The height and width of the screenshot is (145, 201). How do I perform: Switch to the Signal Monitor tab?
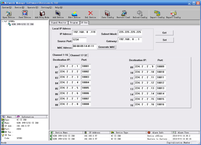tap(59, 23)
